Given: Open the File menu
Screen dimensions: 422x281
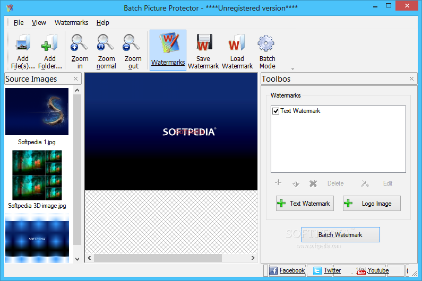Looking at the screenshot, I should coord(19,23).
